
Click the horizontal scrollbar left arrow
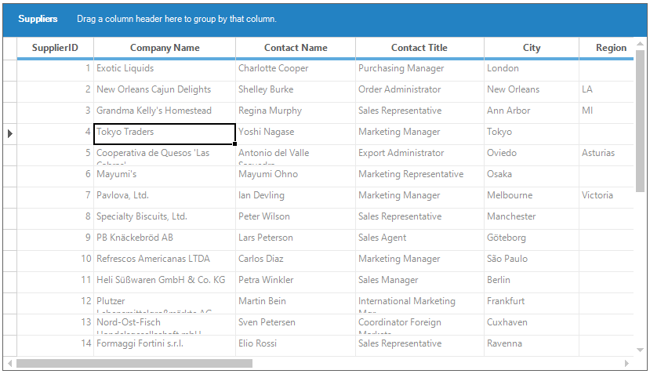(10, 364)
